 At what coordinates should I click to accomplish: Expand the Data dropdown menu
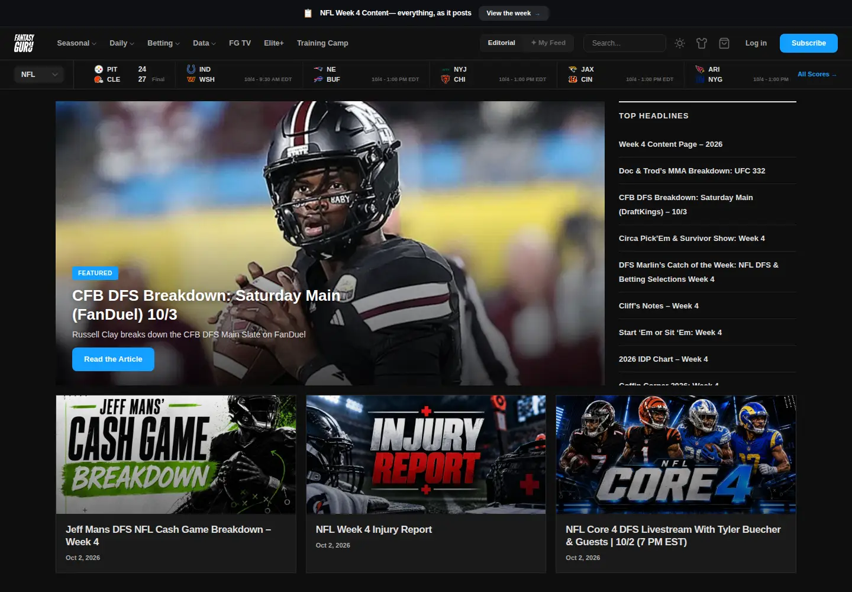(x=204, y=43)
